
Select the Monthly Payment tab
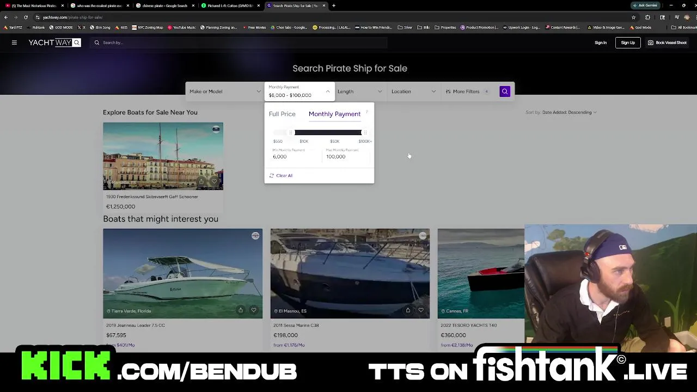(x=334, y=114)
